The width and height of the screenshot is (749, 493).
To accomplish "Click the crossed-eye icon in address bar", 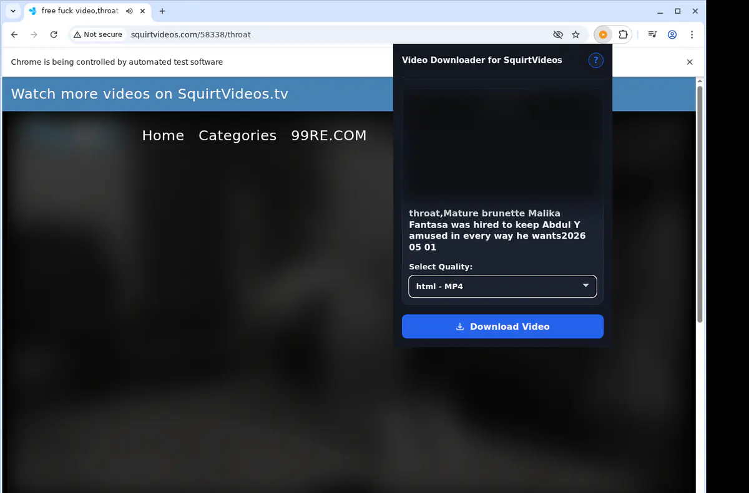I will [x=558, y=35].
